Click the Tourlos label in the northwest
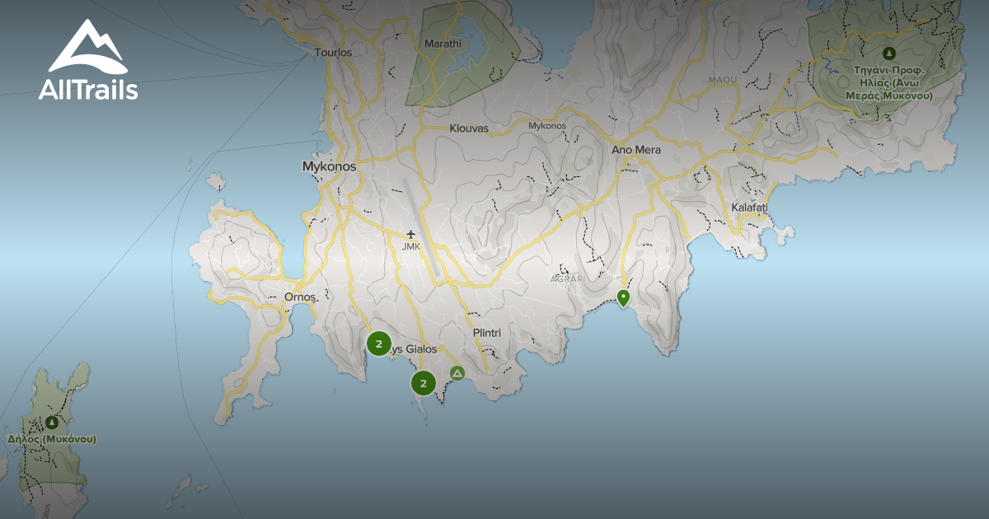 (333, 52)
